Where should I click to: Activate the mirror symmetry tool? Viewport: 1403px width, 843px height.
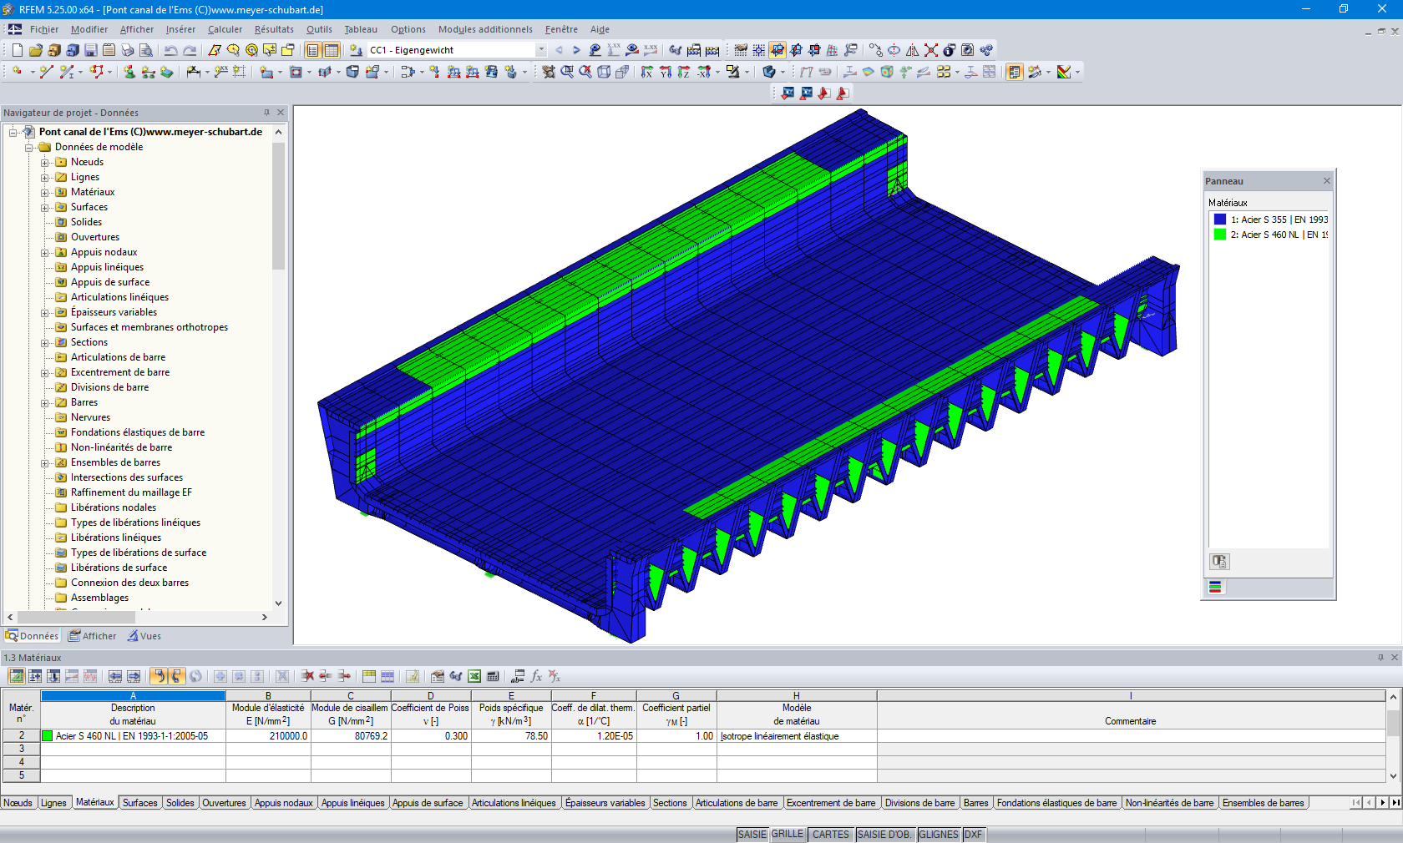[x=912, y=51]
